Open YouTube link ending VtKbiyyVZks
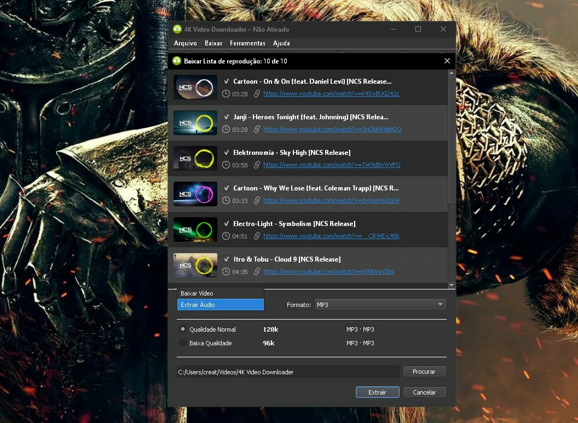578x423 pixels. (x=328, y=271)
